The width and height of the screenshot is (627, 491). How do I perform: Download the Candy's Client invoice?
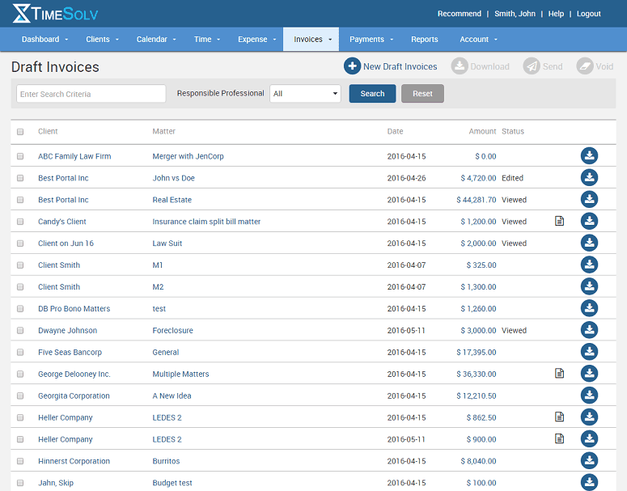tap(589, 221)
